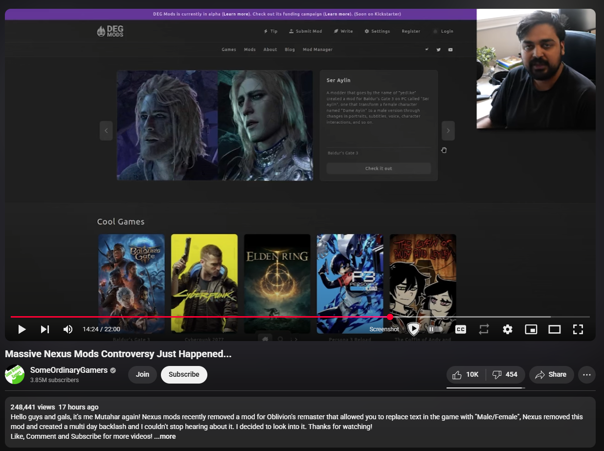Like the video (10K)
604x451 pixels.
tap(466, 375)
